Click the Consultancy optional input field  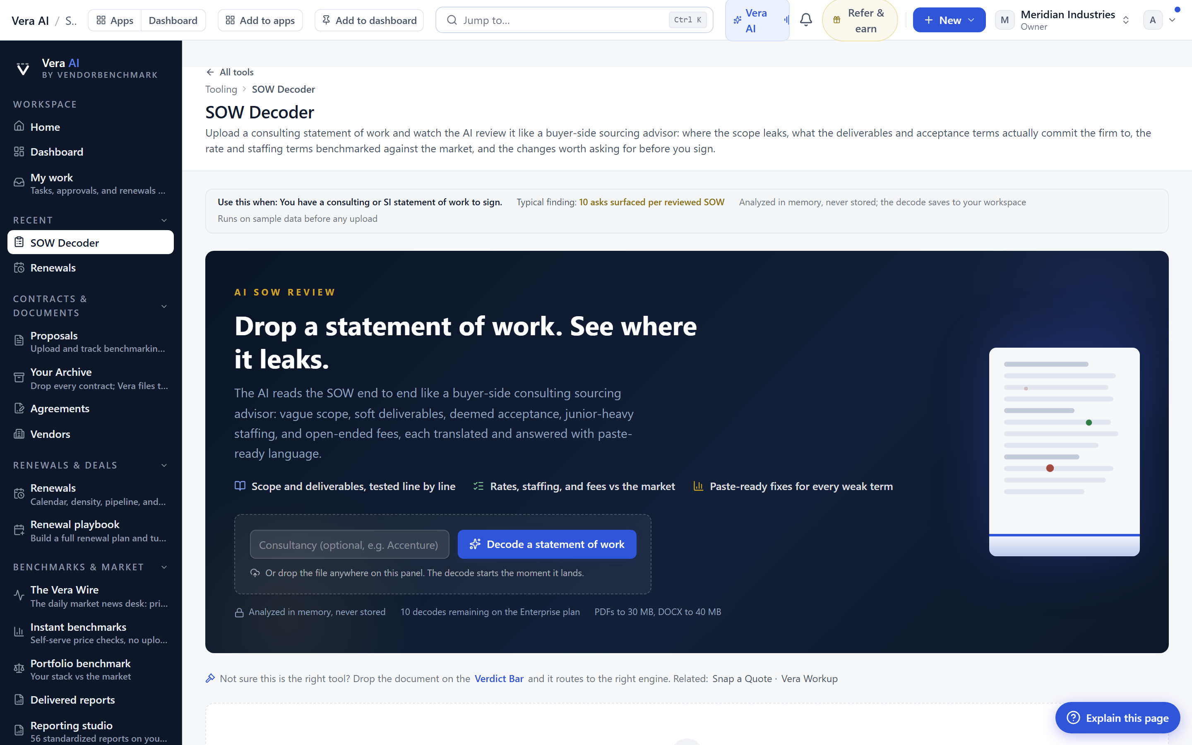click(349, 544)
